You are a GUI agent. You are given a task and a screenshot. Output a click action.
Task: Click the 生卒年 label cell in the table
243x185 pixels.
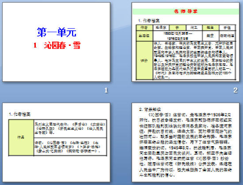(x=144, y=36)
